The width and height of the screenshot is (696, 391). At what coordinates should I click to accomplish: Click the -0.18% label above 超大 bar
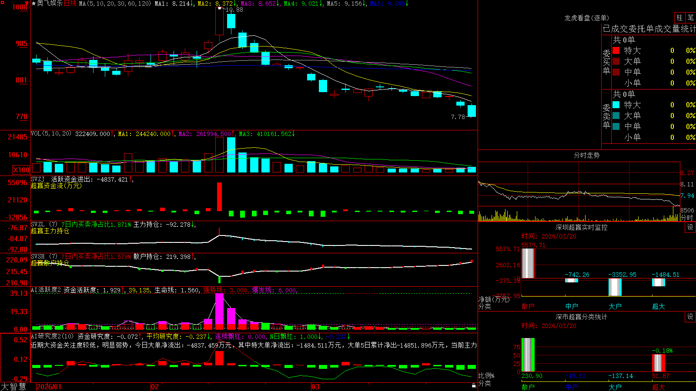(662, 351)
